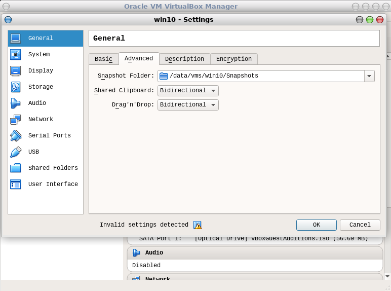
Task: Click Audio speaker icon in Manager window
Action: pos(136,253)
